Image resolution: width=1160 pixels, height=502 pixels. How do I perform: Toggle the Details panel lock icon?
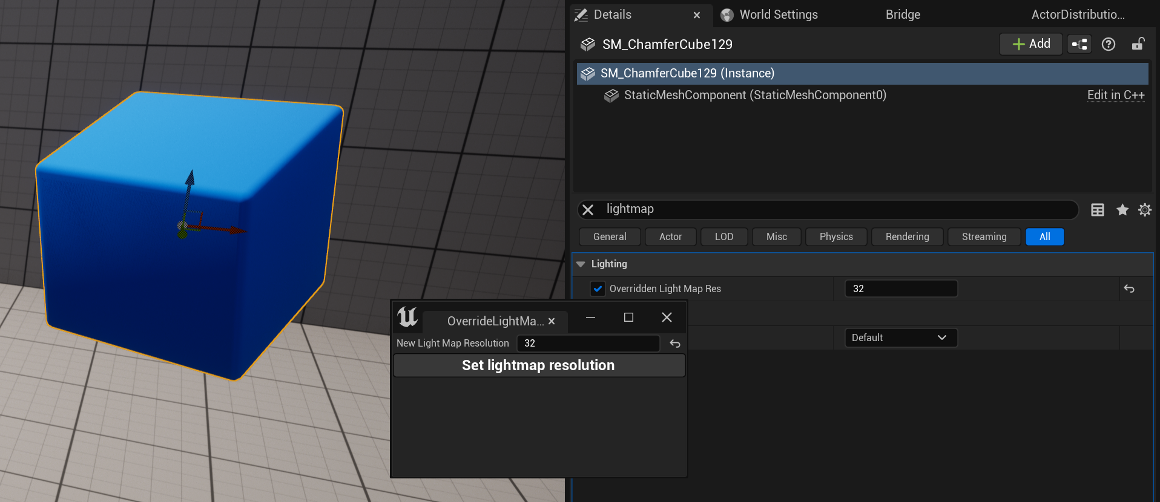tap(1138, 44)
